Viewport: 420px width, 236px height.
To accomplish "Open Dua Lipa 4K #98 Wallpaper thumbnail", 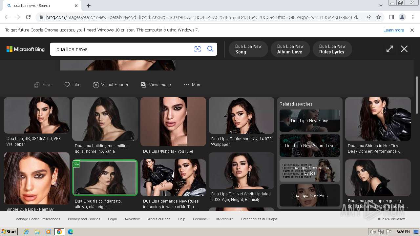I will (x=37, y=115).
